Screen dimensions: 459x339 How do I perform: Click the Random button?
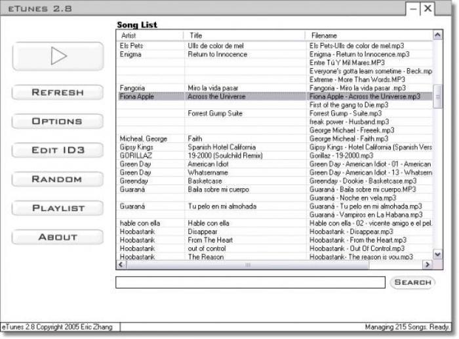pyautogui.click(x=58, y=179)
